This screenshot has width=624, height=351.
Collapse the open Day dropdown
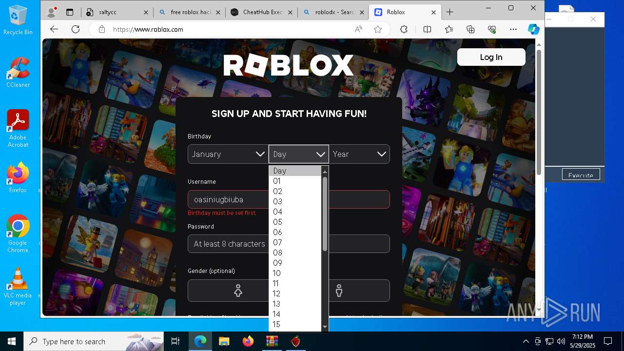point(299,154)
